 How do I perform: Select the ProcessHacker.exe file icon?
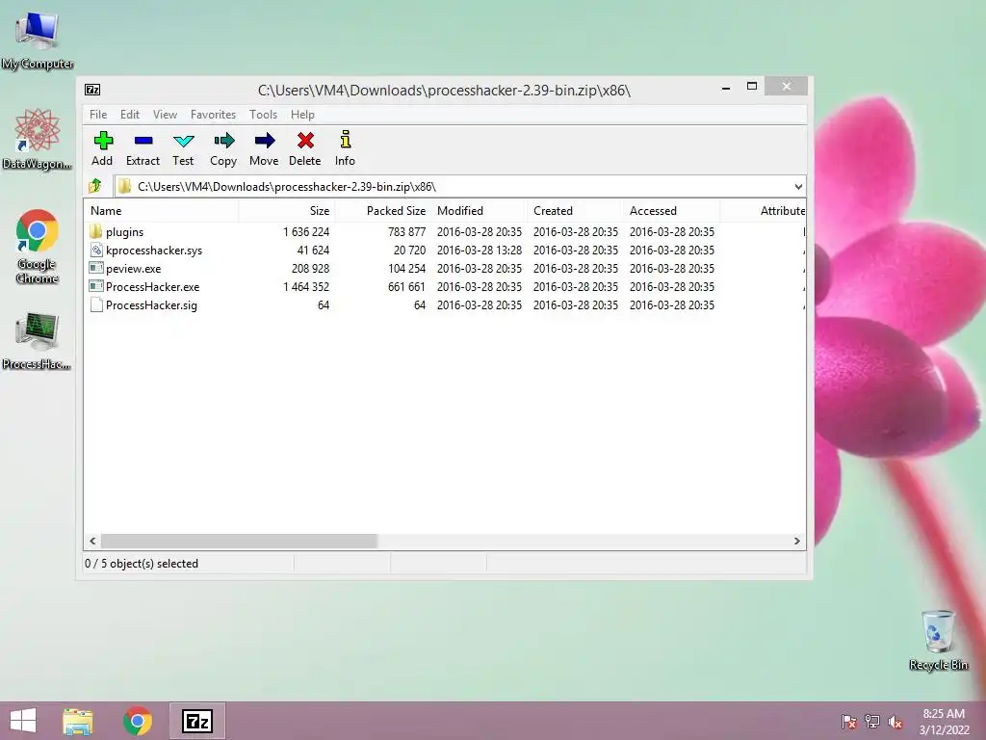95,286
